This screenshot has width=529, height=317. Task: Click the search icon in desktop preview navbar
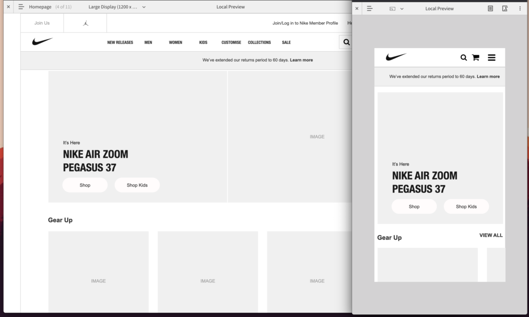[346, 42]
